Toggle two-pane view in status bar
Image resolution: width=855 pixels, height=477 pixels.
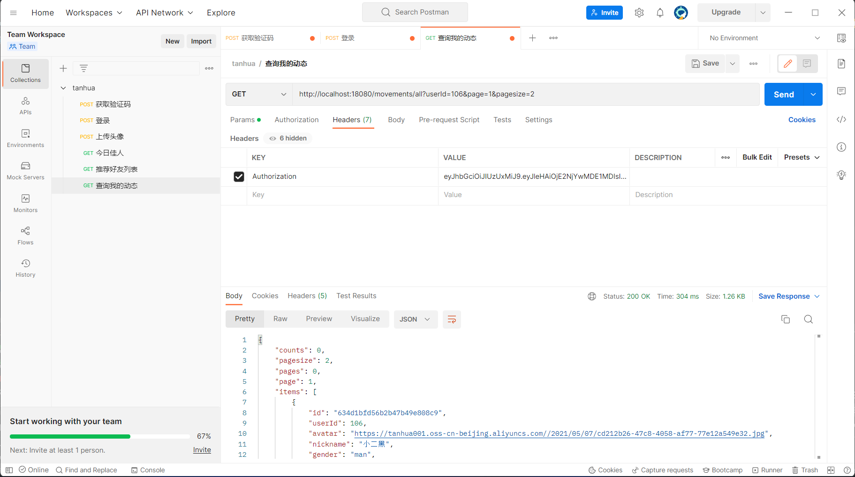831,470
